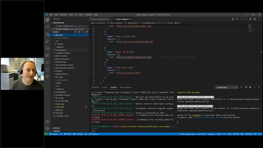
Task: Click the JSON language mode indicator
Action: 229,134
